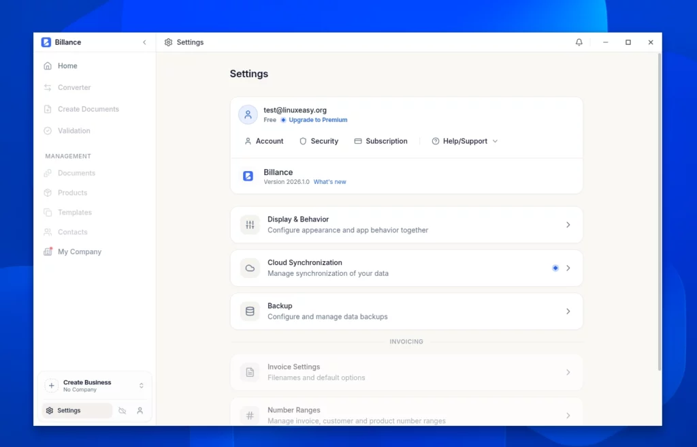Click the gear icon in the title bar
697x447 pixels.
pos(168,42)
